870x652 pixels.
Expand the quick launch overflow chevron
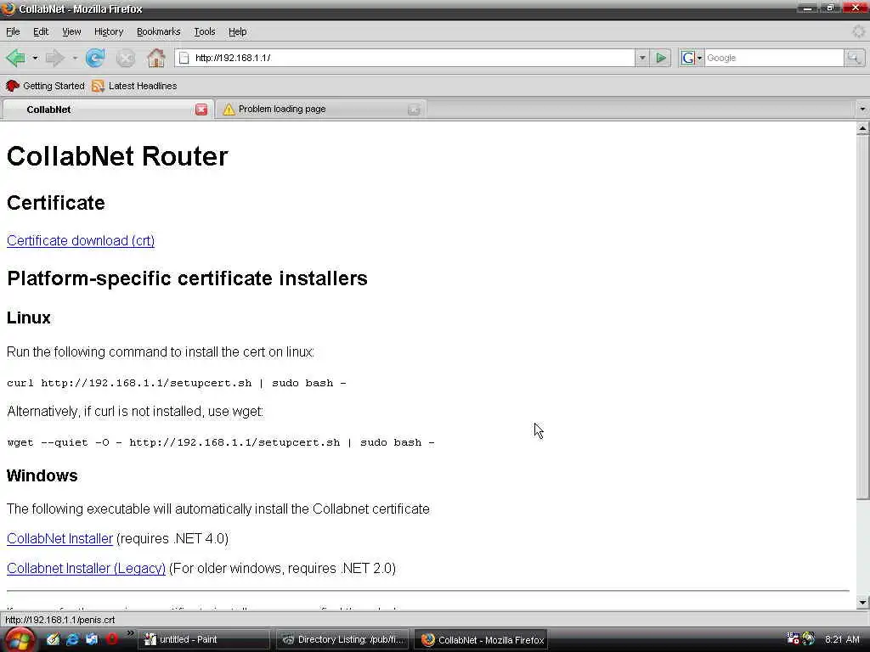point(130,633)
